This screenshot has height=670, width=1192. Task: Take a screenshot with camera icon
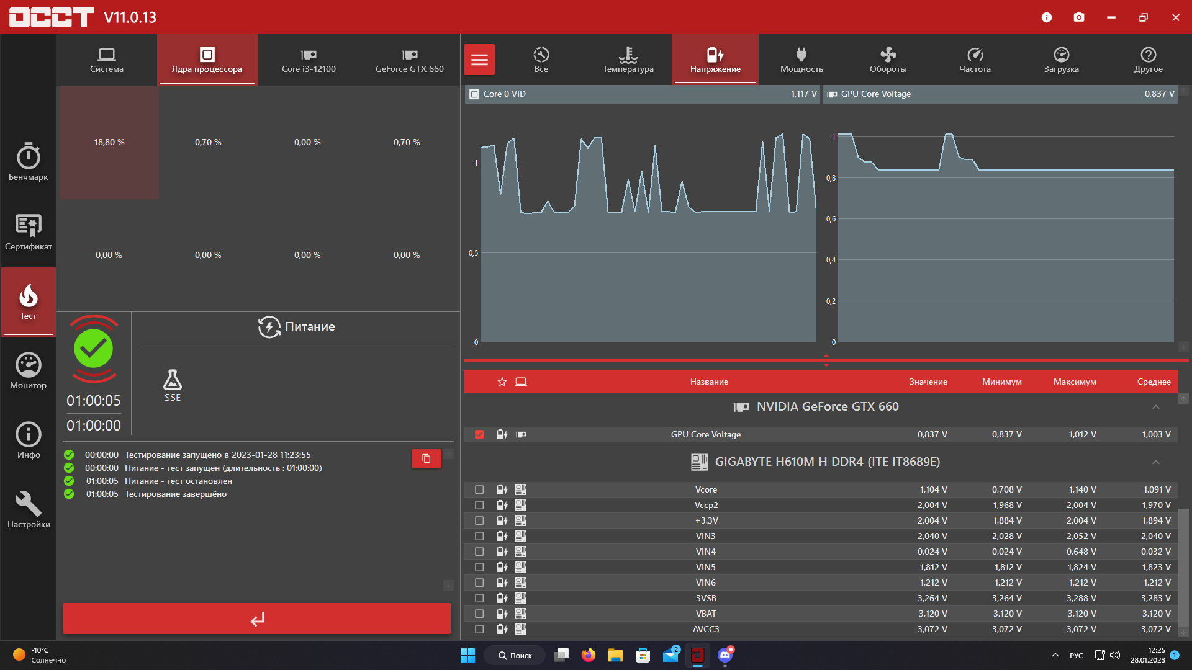tap(1079, 17)
